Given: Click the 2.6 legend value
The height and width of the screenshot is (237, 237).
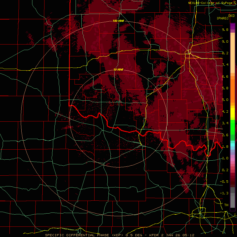Looking at the screenshot, I should pyautogui.click(x=225, y=135).
